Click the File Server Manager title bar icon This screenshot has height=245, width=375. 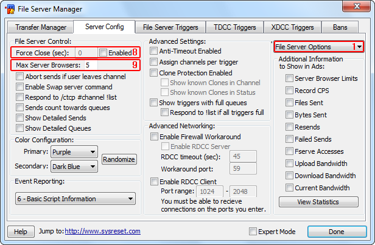[10, 9]
